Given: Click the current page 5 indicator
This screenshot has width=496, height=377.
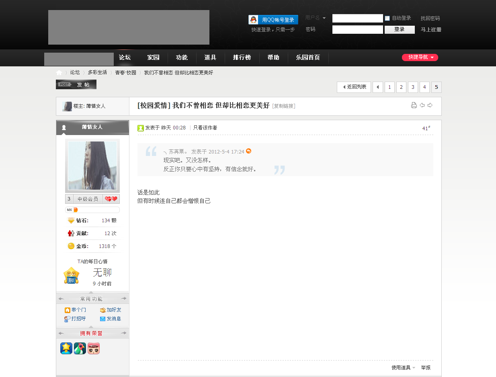Looking at the screenshot, I should (x=437, y=87).
